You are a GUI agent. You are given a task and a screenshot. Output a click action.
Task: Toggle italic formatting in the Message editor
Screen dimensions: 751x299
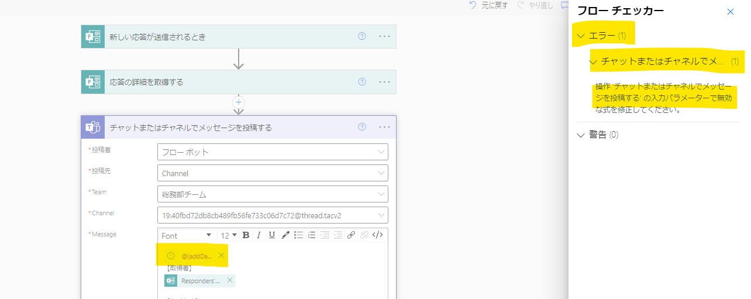pyautogui.click(x=259, y=235)
